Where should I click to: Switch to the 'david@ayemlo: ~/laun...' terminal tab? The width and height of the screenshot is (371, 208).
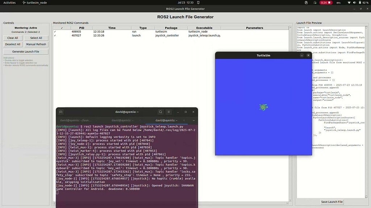point(76,120)
